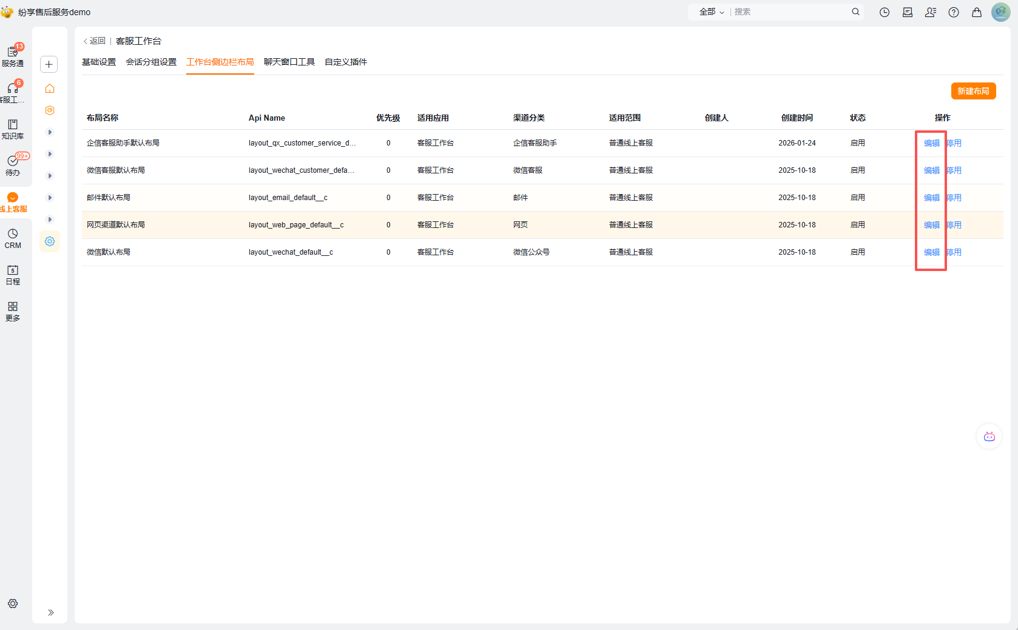1018x630 pixels.
Task: Click the layout_web_page_default__c Api Name cell
Action: pyautogui.click(x=296, y=225)
